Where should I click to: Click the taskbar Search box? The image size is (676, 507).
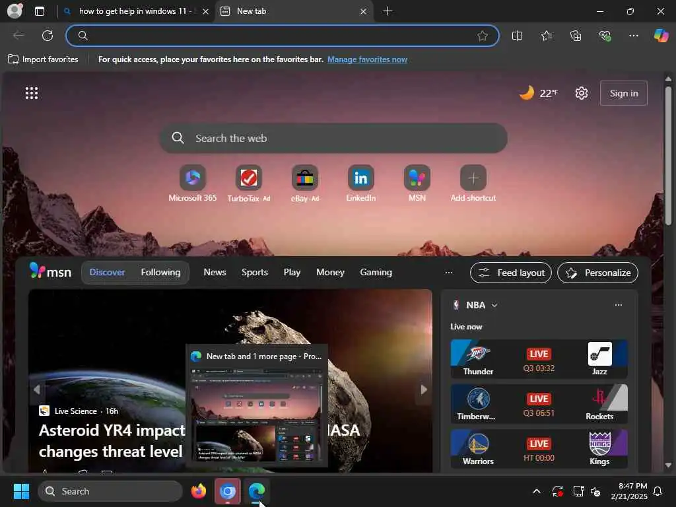pyautogui.click(x=110, y=491)
